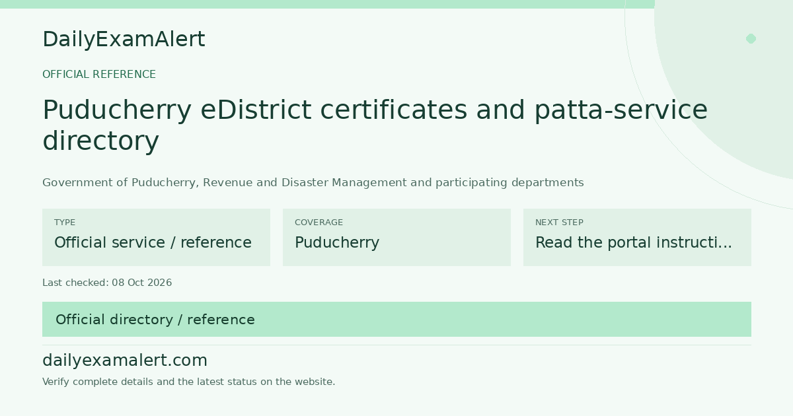Click the Puducherry eDistrict certificates headline

(375, 125)
